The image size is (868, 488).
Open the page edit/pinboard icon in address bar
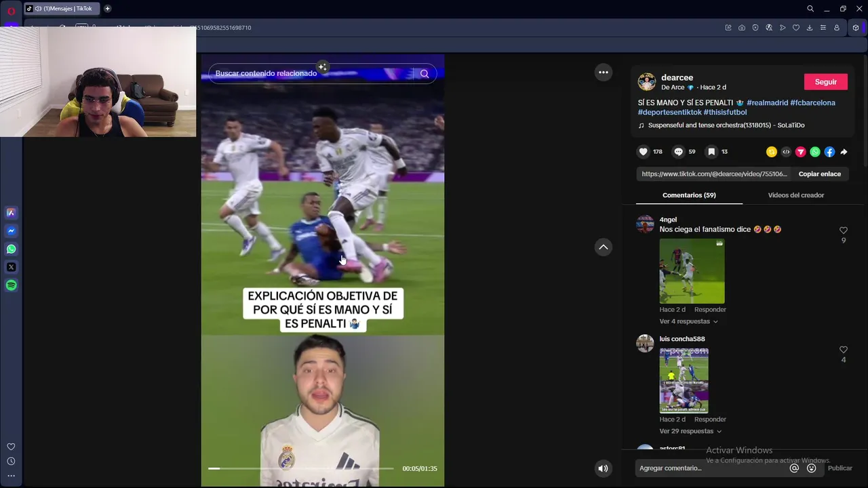[x=728, y=28]
